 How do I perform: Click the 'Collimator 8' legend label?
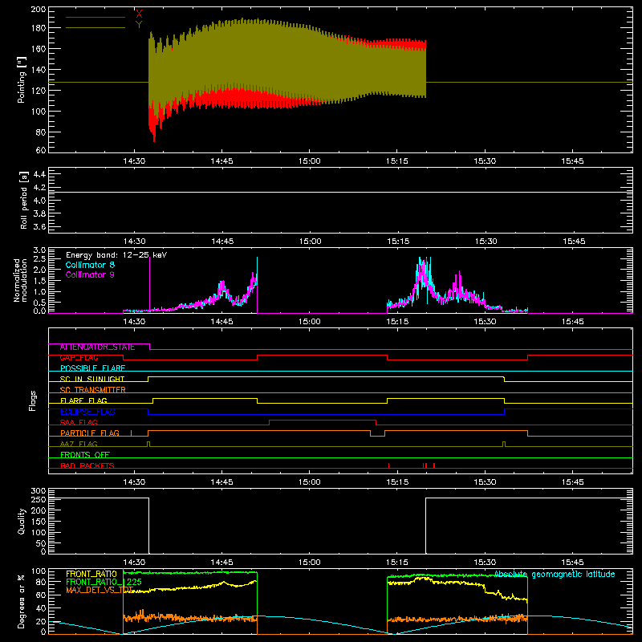[x=90, y=265]
